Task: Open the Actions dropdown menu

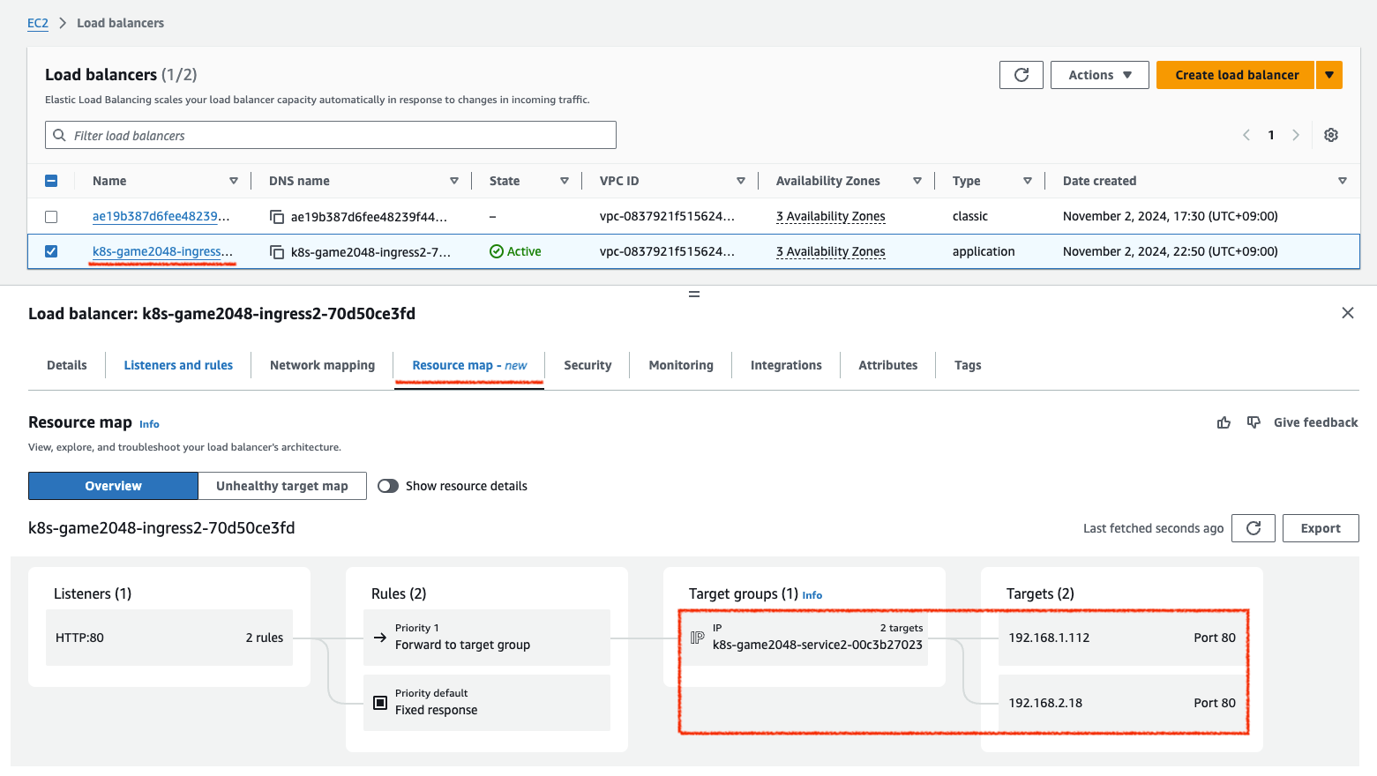Action: [x=1100, y=75]
